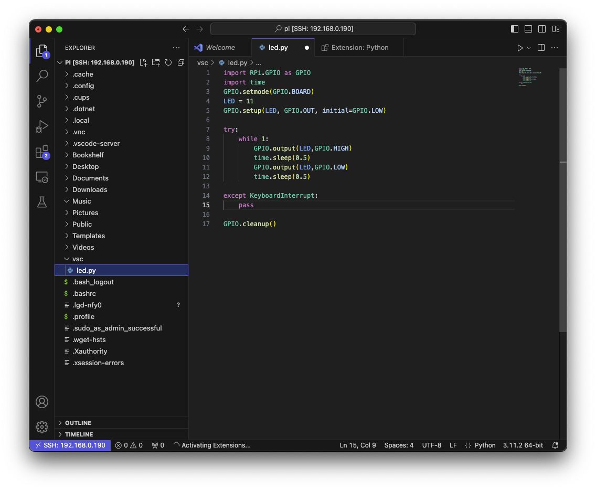Toggle the secondary side bar layout button
The height and width of the screenshot is (490, 596).
pos(542,29)
